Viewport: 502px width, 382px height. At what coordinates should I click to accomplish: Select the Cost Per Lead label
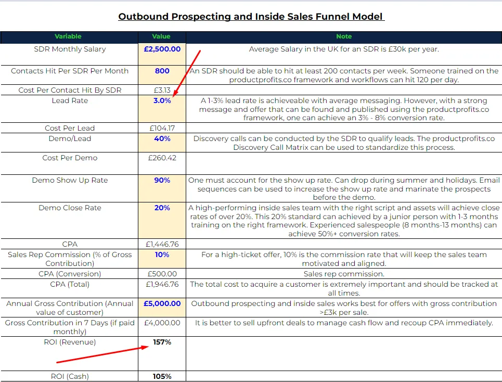70,128
